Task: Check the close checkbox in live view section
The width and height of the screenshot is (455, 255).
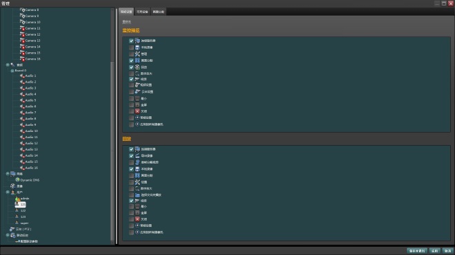Action: (131, 111)
